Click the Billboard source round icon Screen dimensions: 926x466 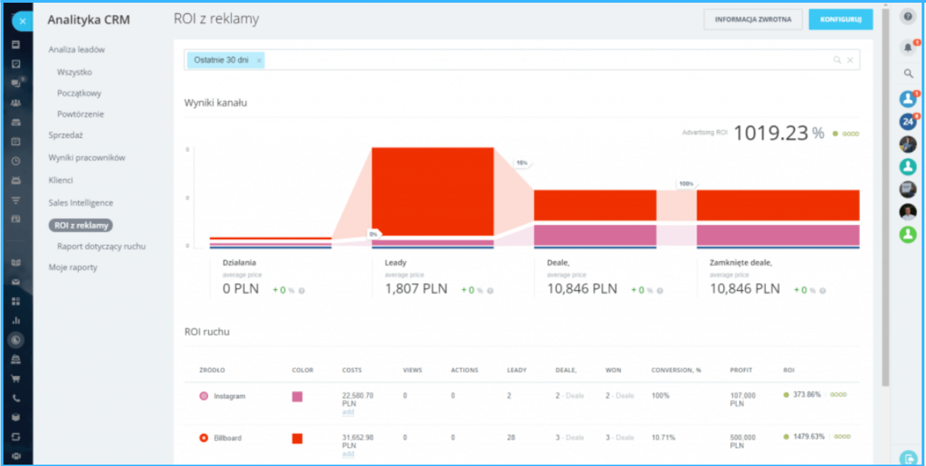point(204,438)
